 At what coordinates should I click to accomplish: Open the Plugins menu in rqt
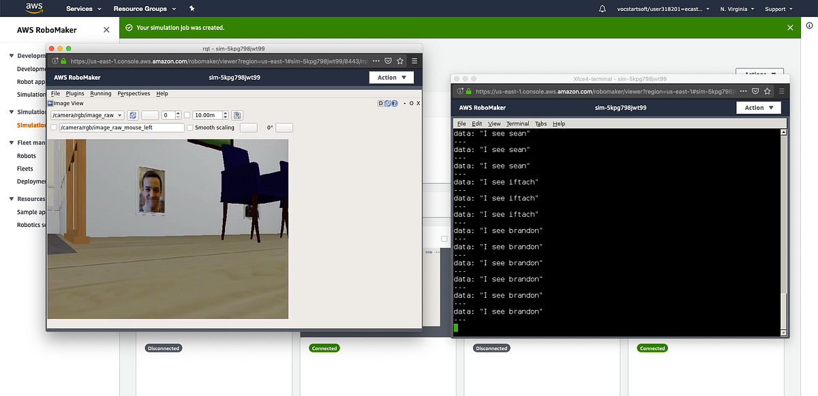tap(75, 93)
